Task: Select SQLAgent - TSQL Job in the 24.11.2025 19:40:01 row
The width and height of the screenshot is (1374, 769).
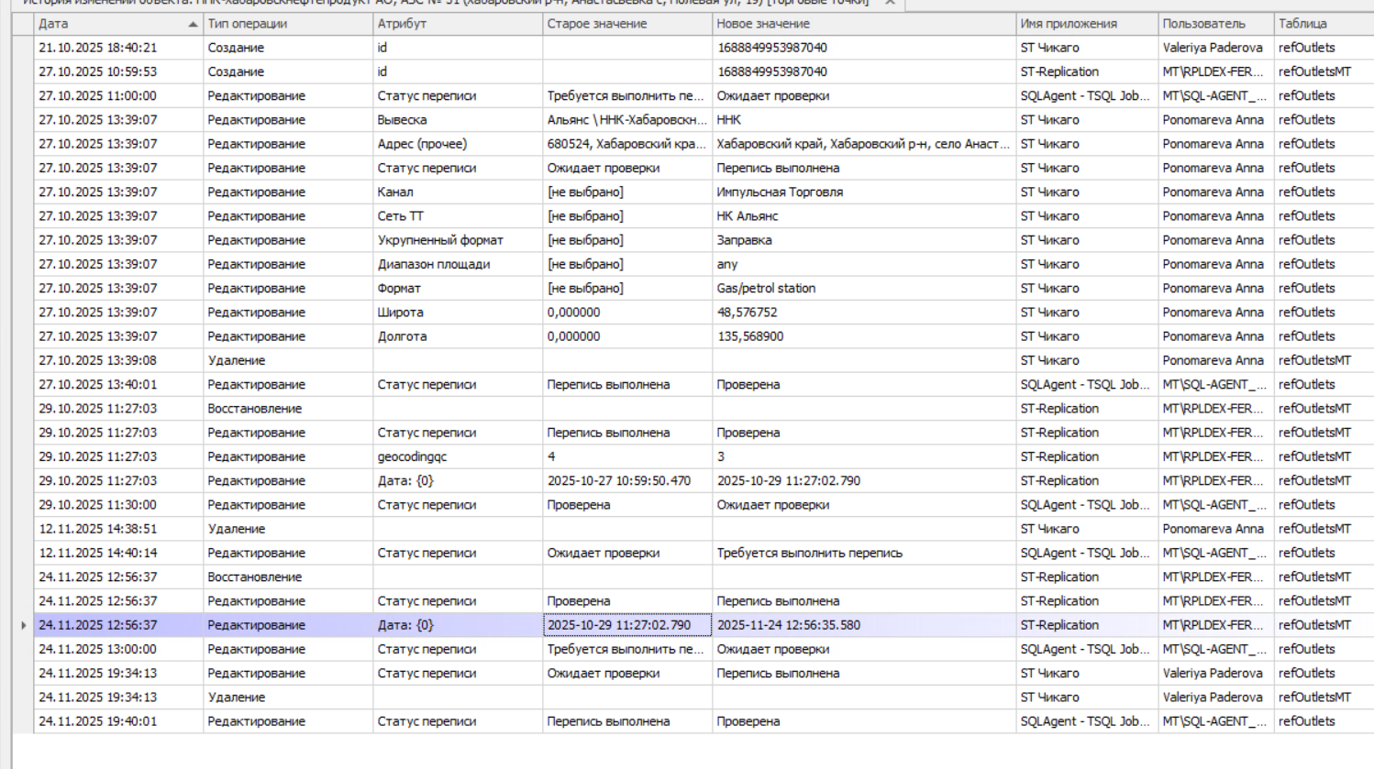Action: [x=1087, y=721]
